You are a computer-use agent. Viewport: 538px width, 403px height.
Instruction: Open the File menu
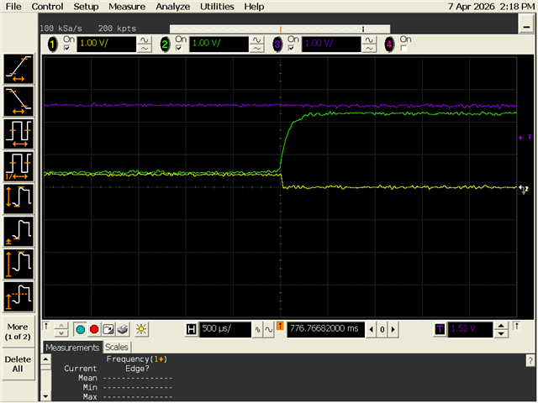pos(13,7)
